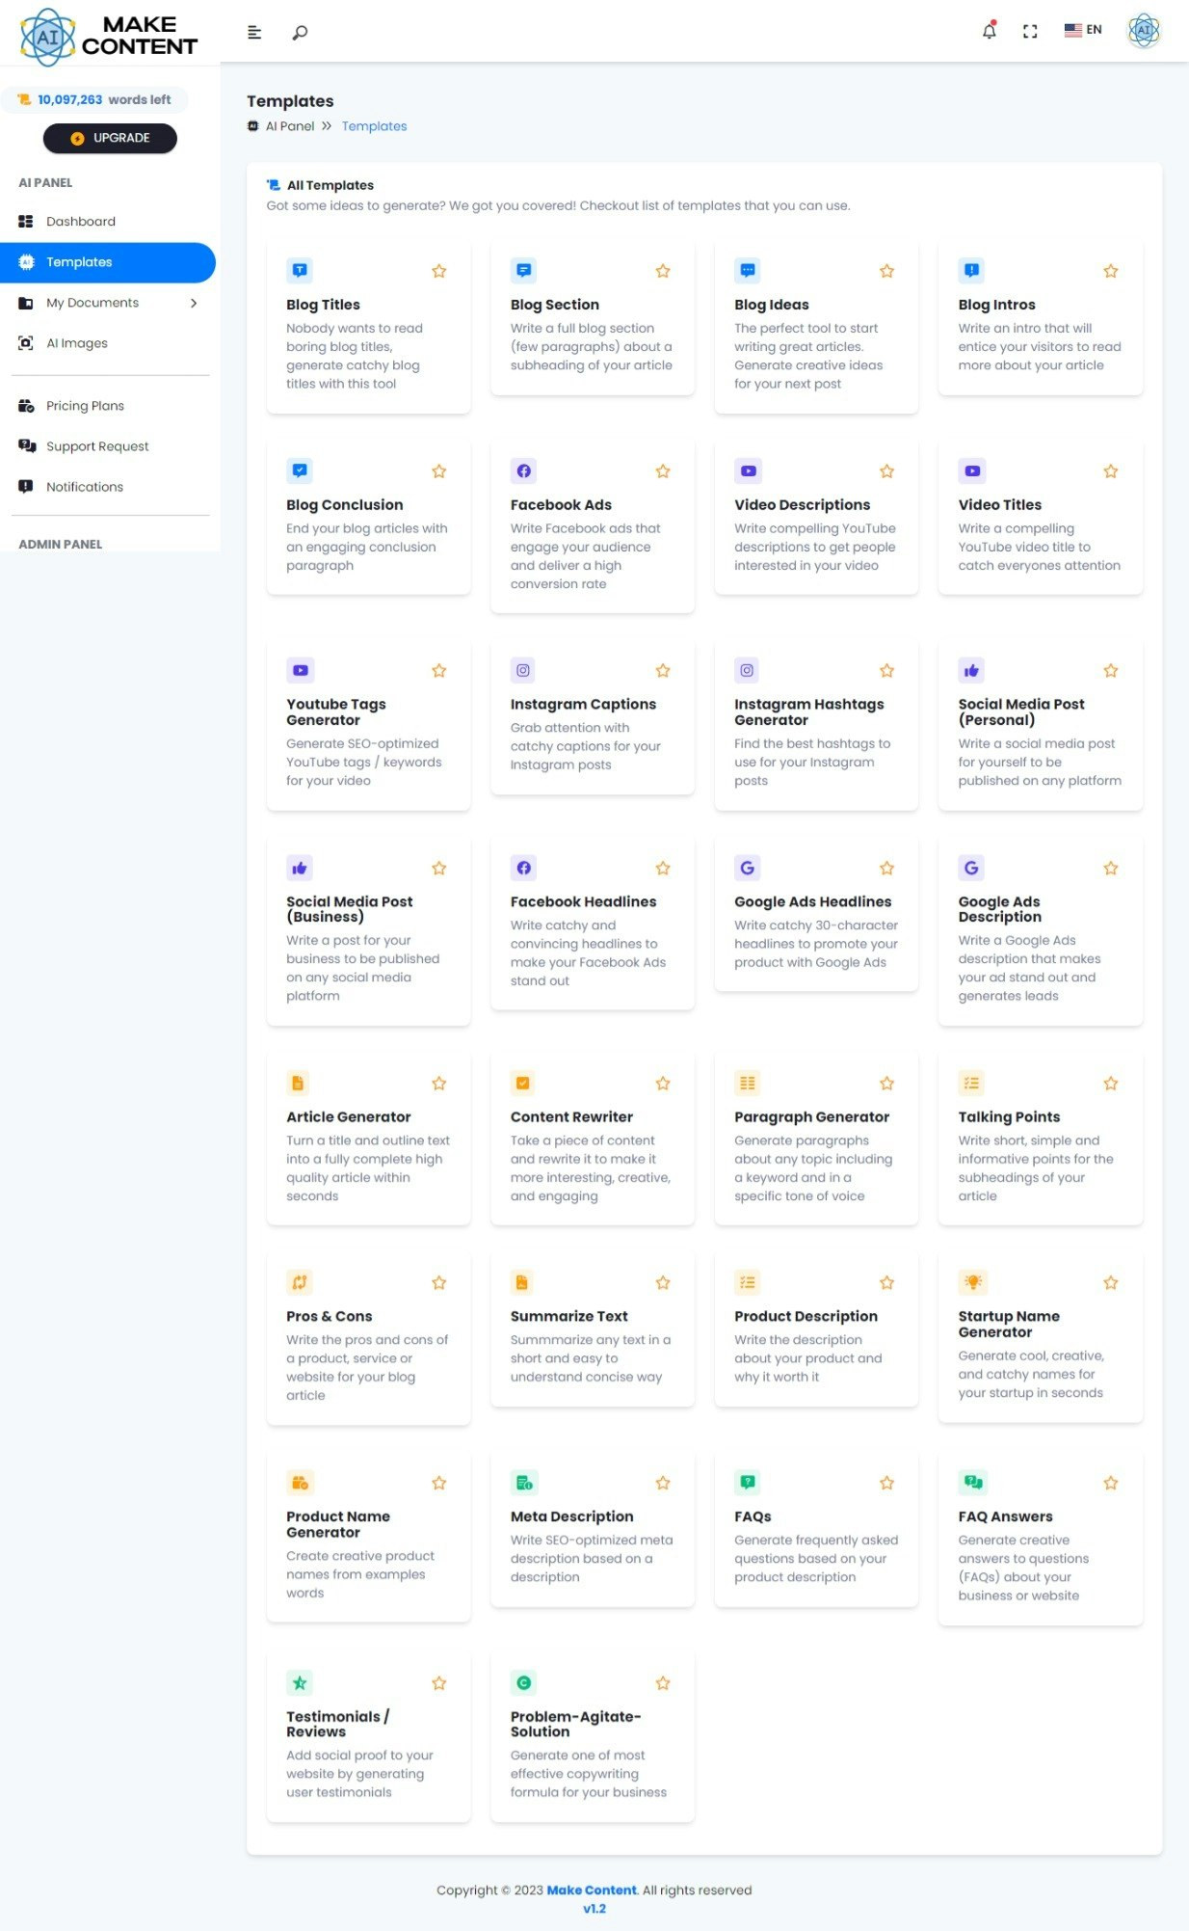Click Social Media Post (Personal) thumbs-up icon
This screenshot has height=1931, width=1189.
[x=971, y=671]
